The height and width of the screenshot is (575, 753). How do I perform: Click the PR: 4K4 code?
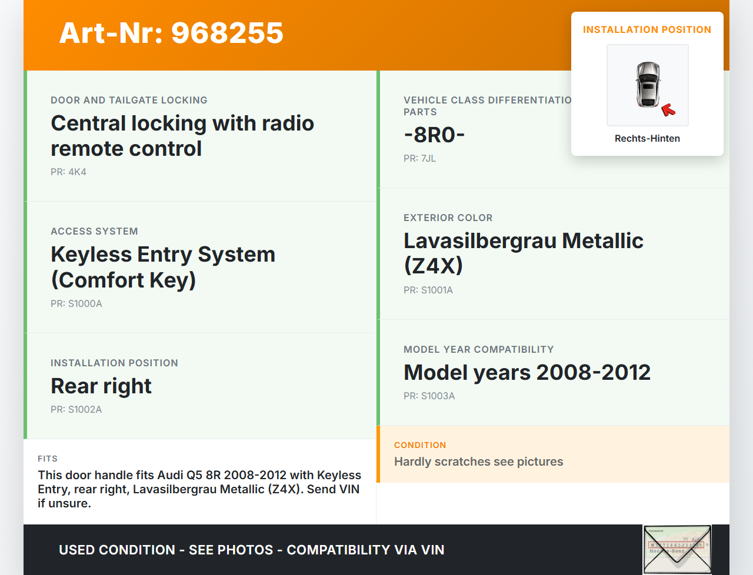(68, 172)
